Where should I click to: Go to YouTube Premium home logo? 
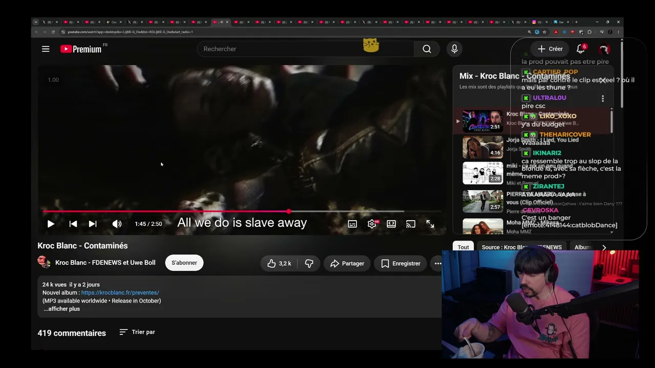81,49
